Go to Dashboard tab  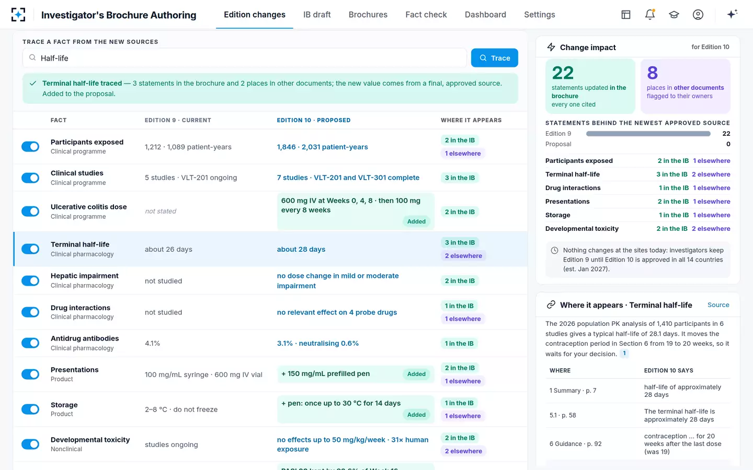coord(485,15)
